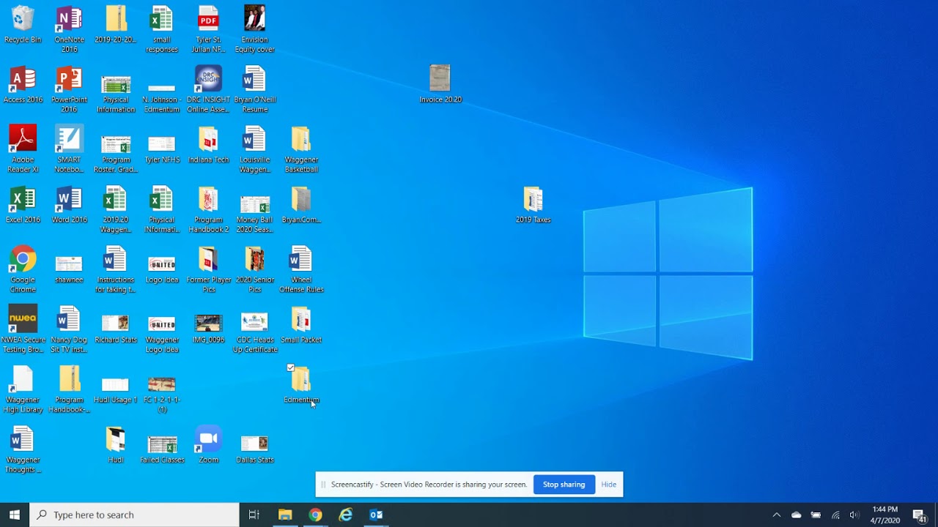This screenshot has height=527, width=938.
Task: Launch the Google Chrome desktop shortcut
Action: click(23, 269)
